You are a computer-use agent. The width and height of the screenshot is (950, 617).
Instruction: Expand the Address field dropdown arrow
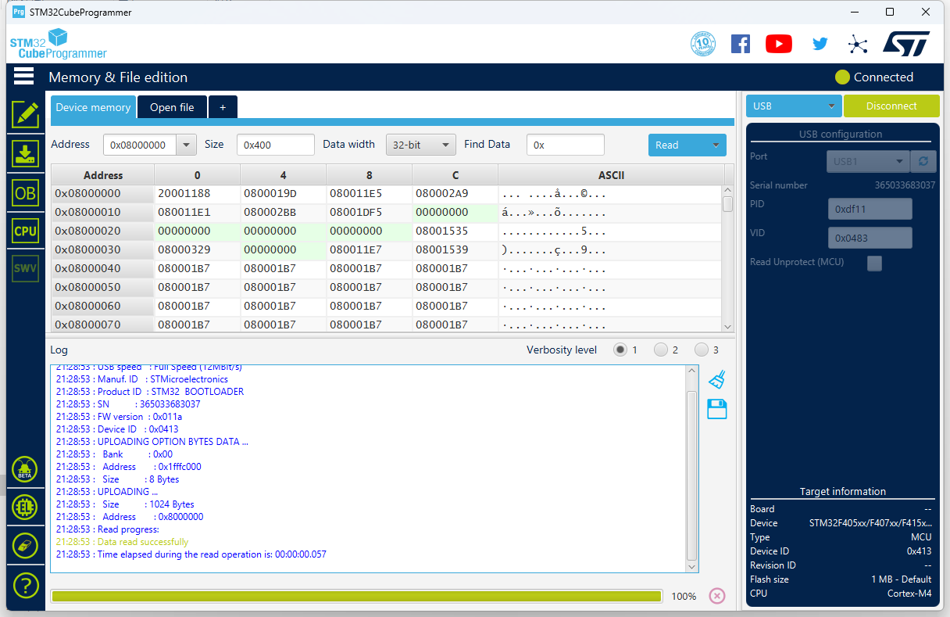pyautogui.click(x=187, y=145)
